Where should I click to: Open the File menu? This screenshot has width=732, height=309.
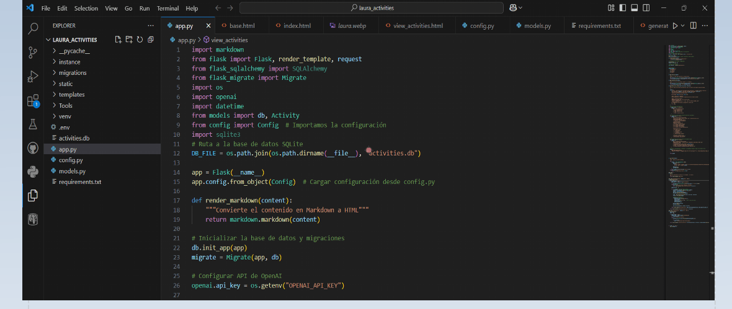tap(46, 9)
